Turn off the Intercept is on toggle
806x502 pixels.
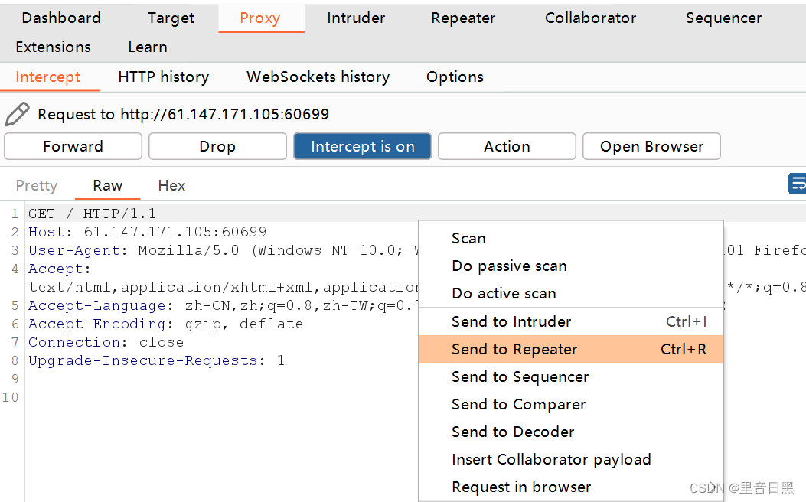(x=362, y=146)
